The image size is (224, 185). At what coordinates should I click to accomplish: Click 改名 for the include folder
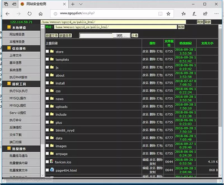pyautogui.click(x=146, y=114)
